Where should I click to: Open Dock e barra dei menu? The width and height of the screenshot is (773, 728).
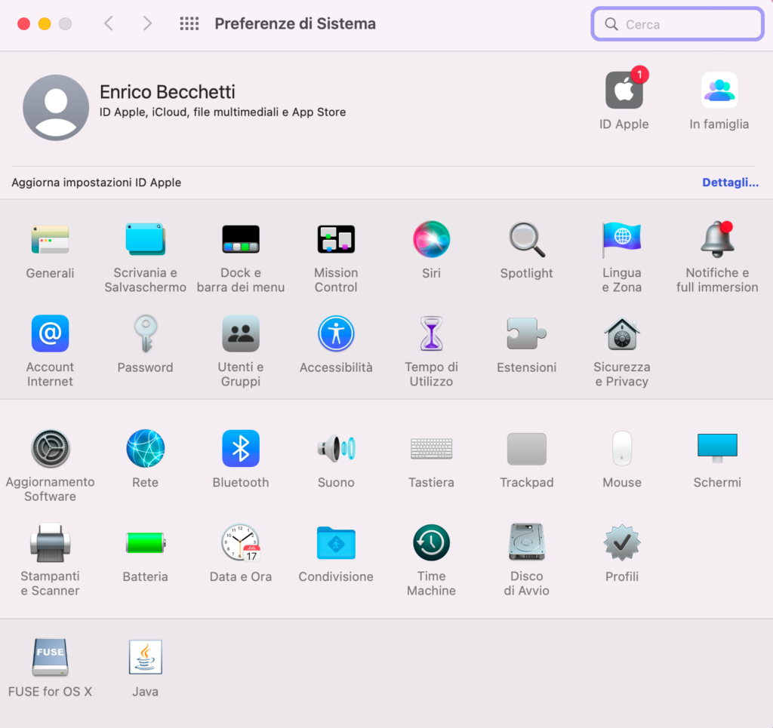pyautogui.click(x=241, y=240)
